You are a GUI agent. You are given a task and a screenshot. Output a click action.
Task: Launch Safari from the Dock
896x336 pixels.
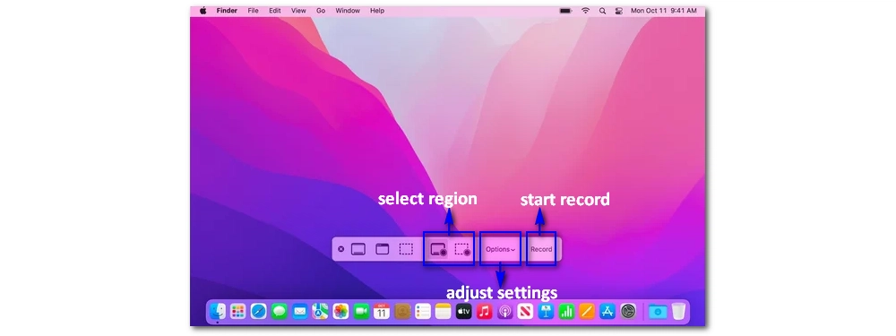258,312
